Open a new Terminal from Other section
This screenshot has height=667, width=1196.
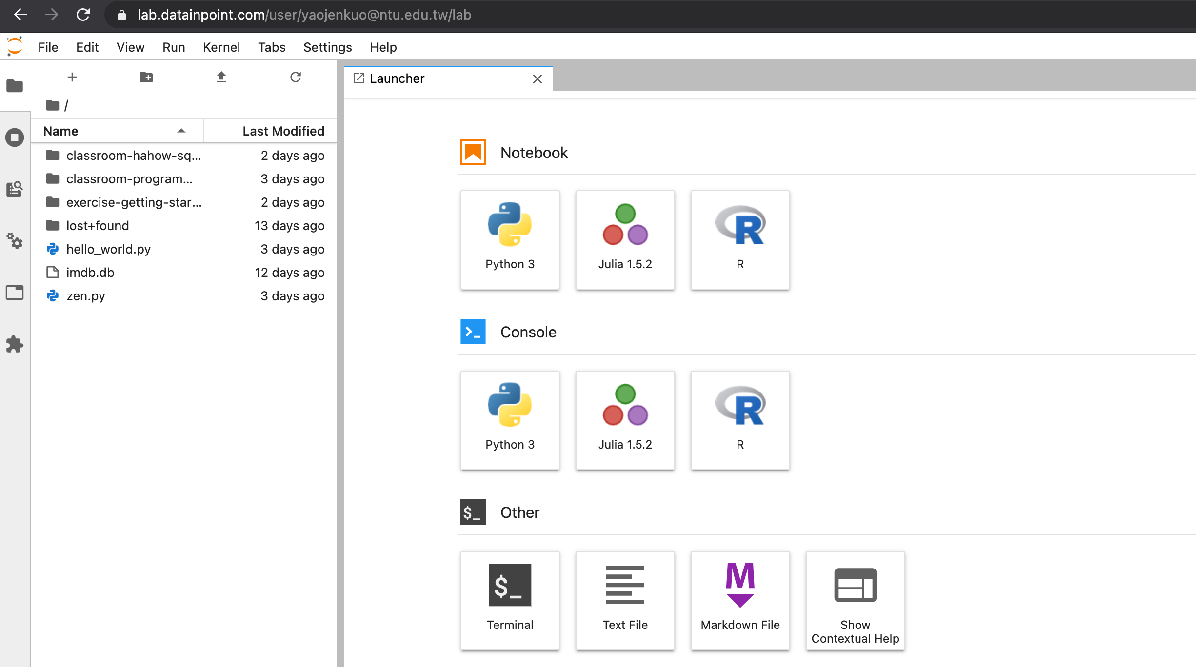(x=510, y=601)
